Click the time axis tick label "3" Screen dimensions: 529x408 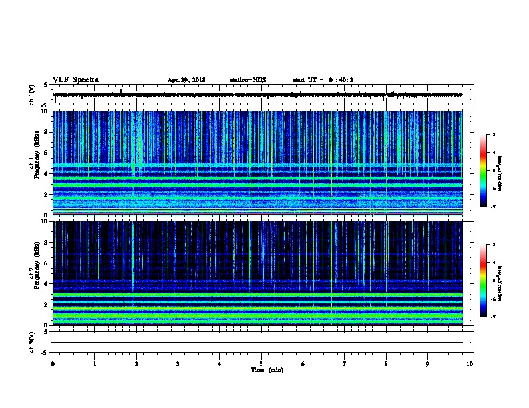pos(178,364)
